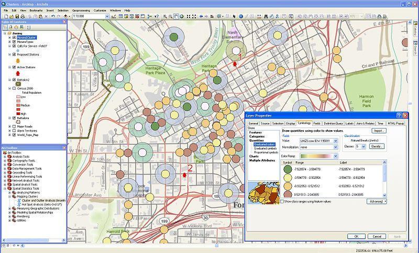The width and height of the screenshot is (419, 253).
Task: Select the blue Identify tool
Action: click(241, 16)
